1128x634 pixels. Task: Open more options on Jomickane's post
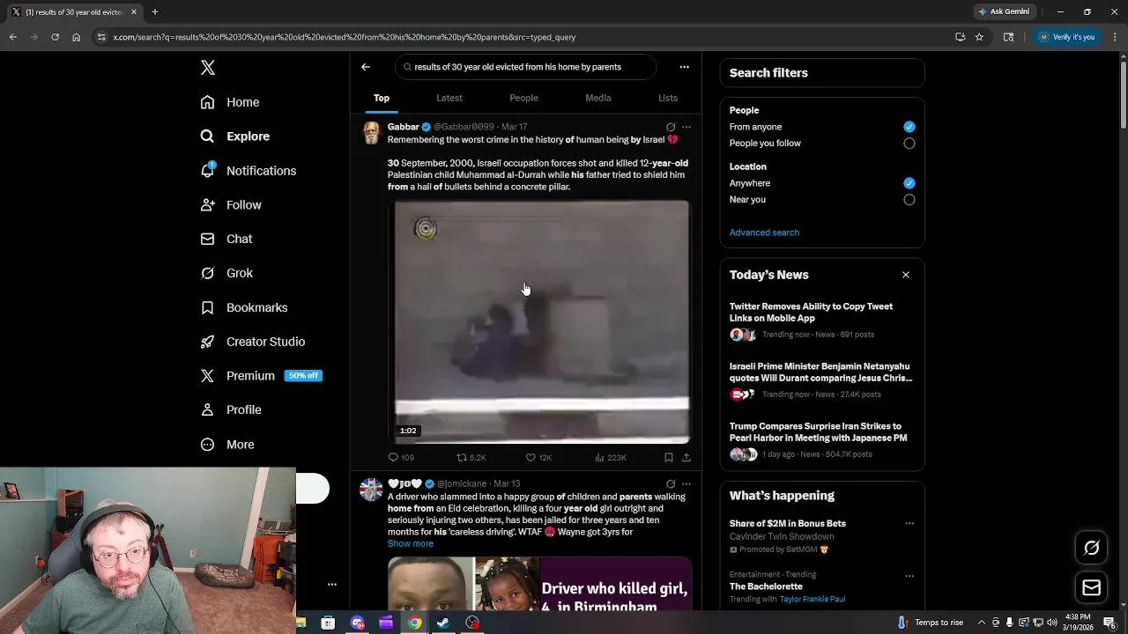coord(686,483)
